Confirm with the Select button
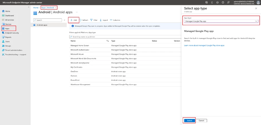This screenshot has height=125, width=261. coord(189,121)
